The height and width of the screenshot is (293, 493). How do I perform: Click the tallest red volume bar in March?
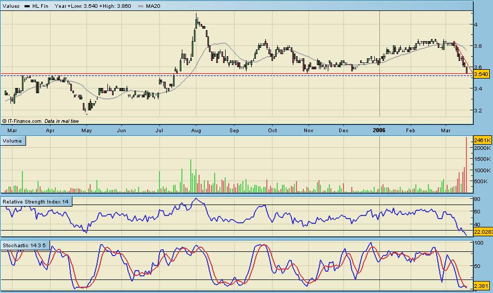(x=466, y=165)
